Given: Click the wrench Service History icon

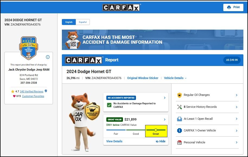Looking at the screenshot, I should click(x=179, y=107).
